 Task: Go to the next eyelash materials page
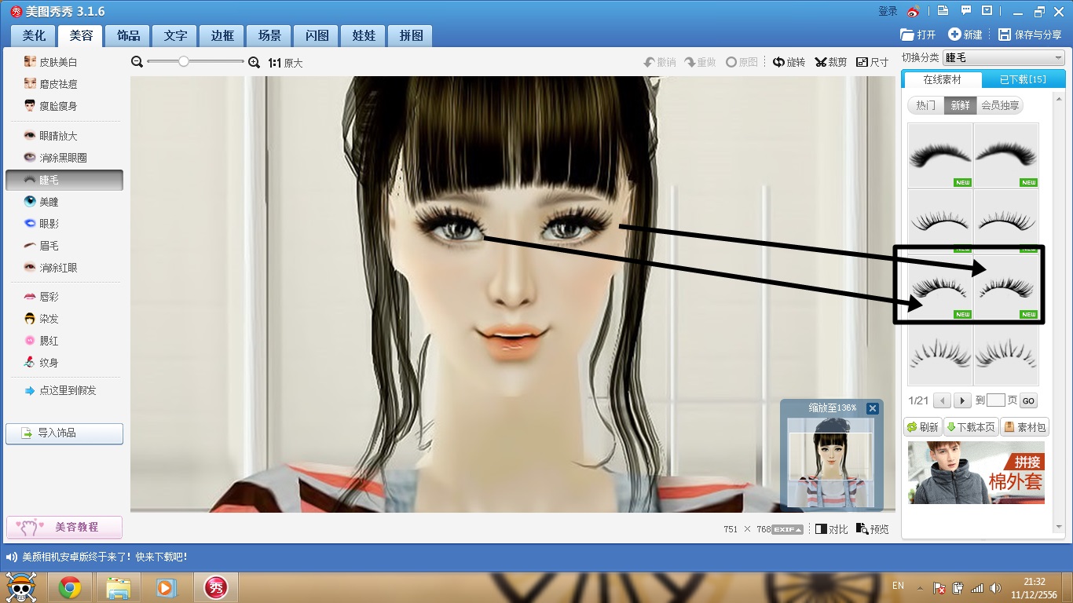(x=962, y=400)
